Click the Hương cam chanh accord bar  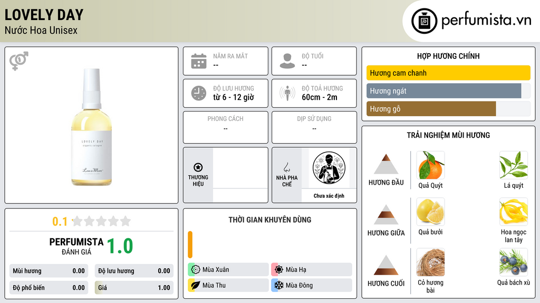click(448, 73)
